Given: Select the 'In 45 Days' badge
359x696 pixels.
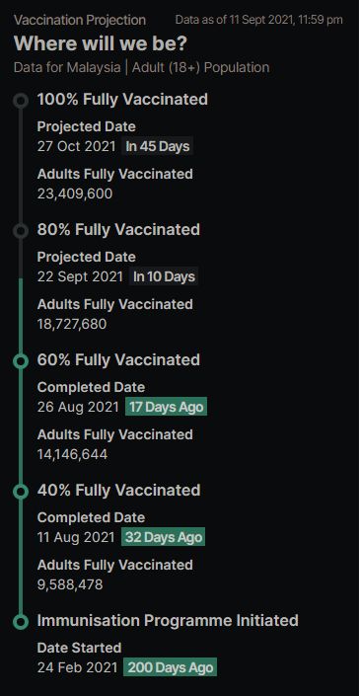Looking at the screenshot, I should point(158,146).
